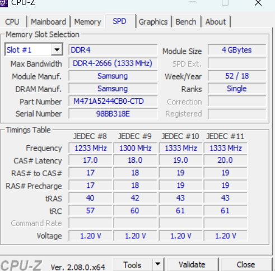Image resolution: width=275 pixels, height=271 pixels.
Task: Click CAS# Latency value 20.0
Action: (226, 160)
